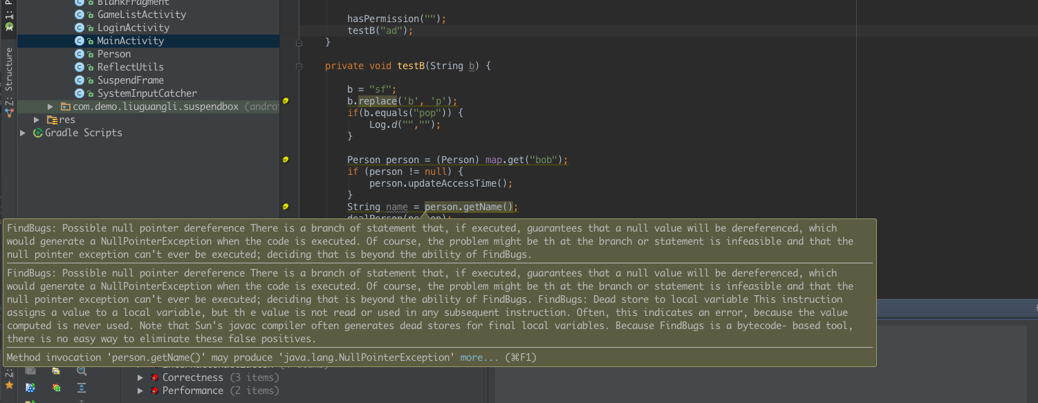Click the green-and-red squares icon in FindBugs toolbar
Image resolution: width=1038 pixels, height=403 pixels.
click(x=56, y=388)
